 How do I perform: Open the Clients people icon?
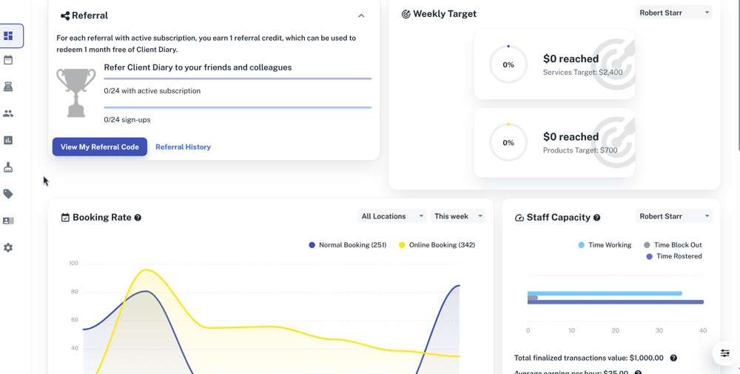[x=8, y=113]
